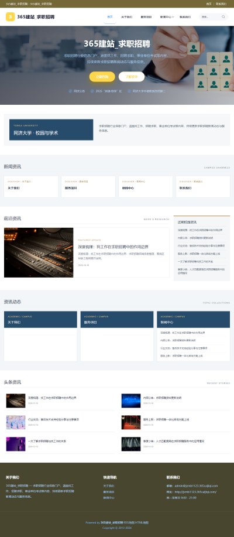The height and width of the screenshot is (537, 234).
Task: Click spotlight beams thumbnail beside 案例小结 headline
Action: pyautogui.click(x=131, y=444)
